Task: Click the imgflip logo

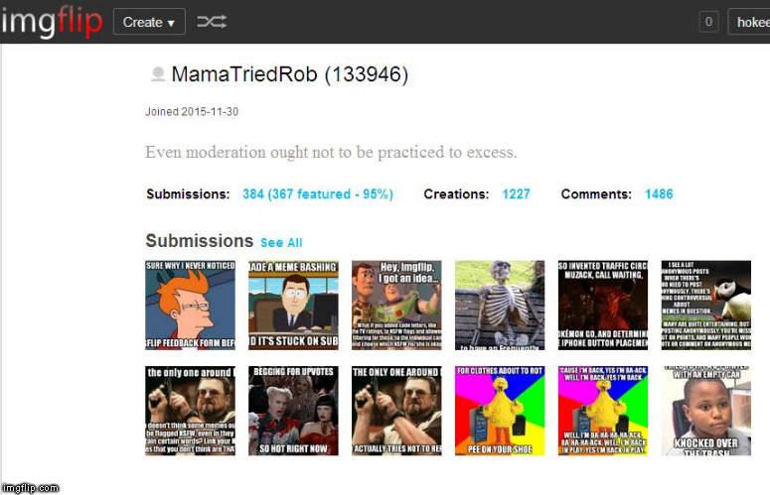Action: pos(52,22)
